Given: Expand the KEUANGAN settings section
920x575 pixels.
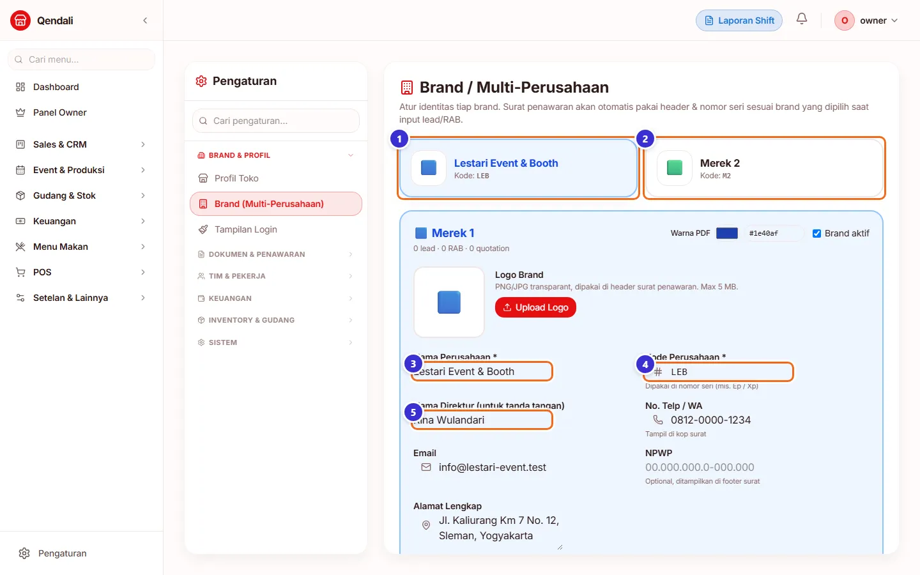Looking at the screenshot, I should pos(276,298).
